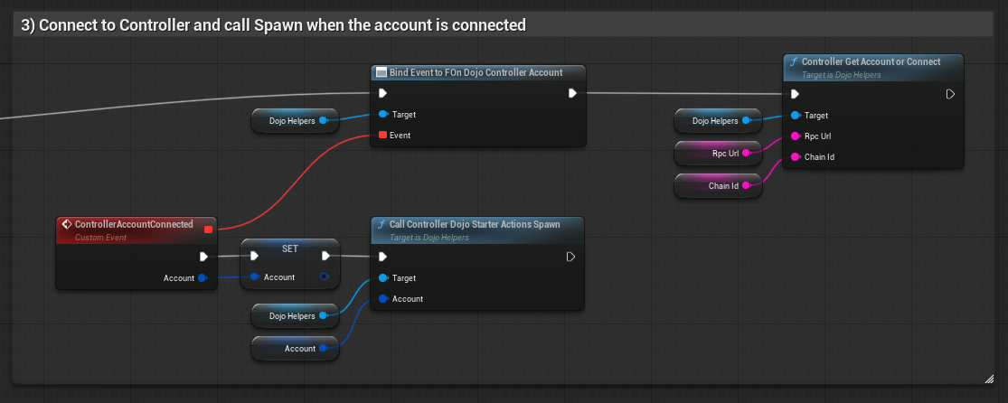Click the function icon on Controller Get Account or Connect
The image size is (1008, 403).
coord(794,61)
